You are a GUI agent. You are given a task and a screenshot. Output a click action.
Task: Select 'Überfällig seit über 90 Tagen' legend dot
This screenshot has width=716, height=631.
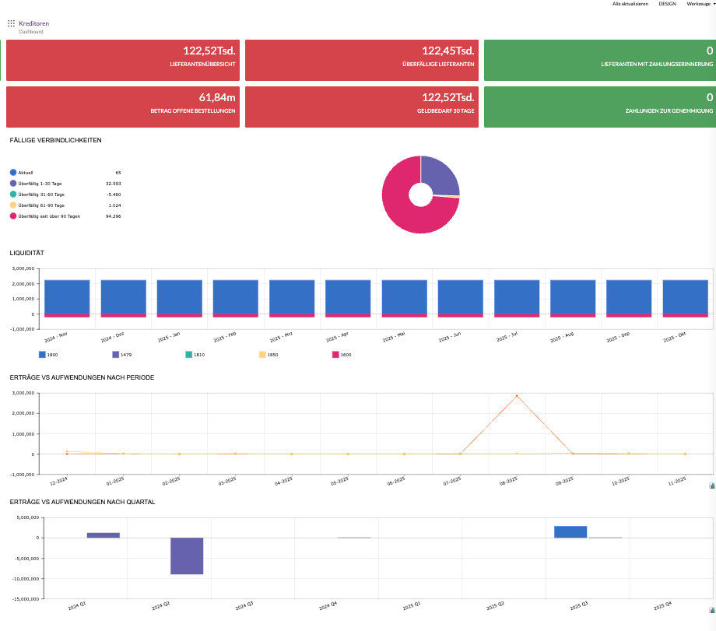[13, 216]
